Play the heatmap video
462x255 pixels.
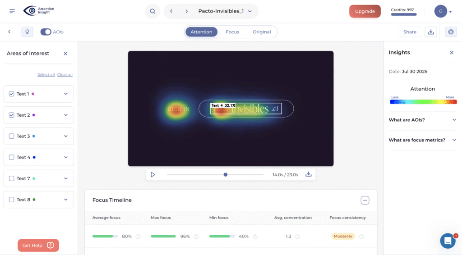coord(153,175)
